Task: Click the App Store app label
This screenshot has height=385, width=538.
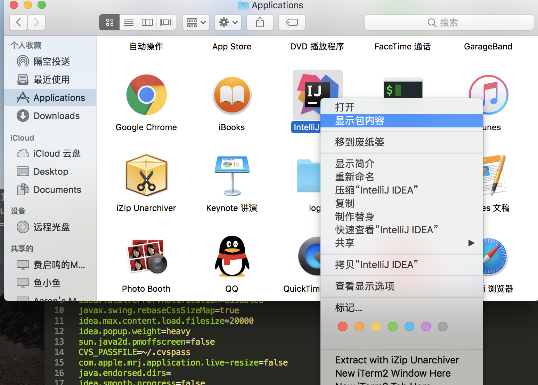Action: pyautogui.click(x=232, y=47)
